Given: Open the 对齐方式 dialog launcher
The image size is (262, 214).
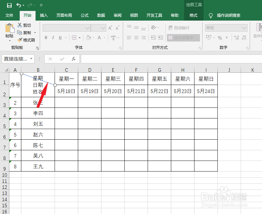Looking at the screenshot, I should pos(200,48).
